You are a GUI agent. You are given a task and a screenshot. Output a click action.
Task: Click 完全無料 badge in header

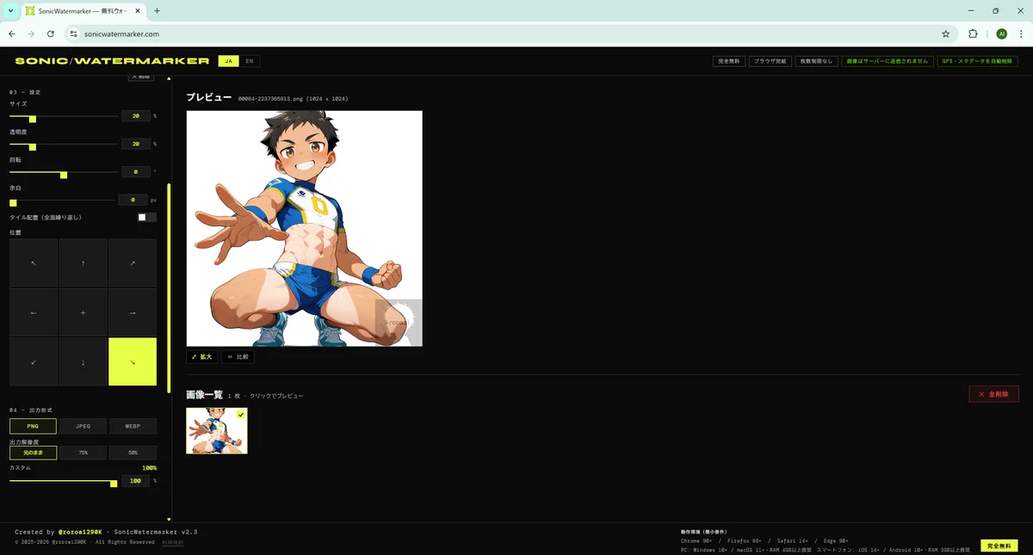[729, 61]
